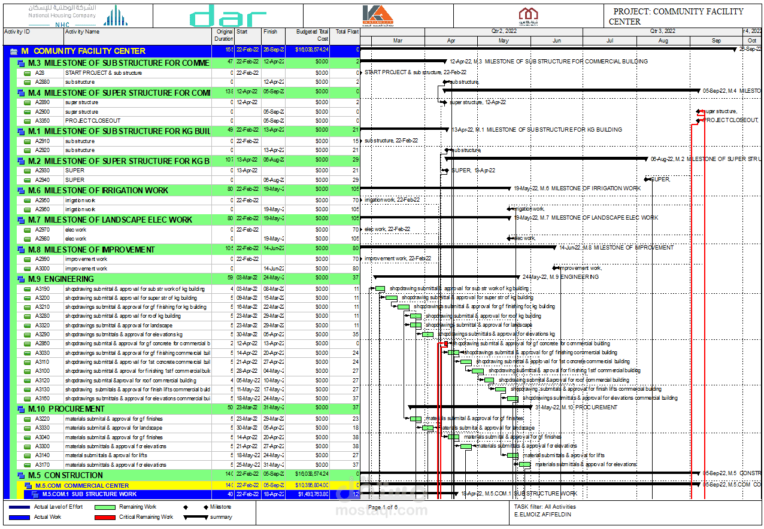The image size is (764, 529).
Task: Click the activity icon for row A2890
Action: tap(27, 102)
